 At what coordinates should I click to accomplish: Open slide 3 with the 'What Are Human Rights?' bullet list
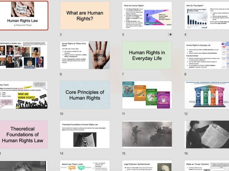pos(147,15)
